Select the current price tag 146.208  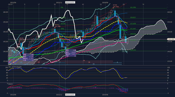coord(171,39)
